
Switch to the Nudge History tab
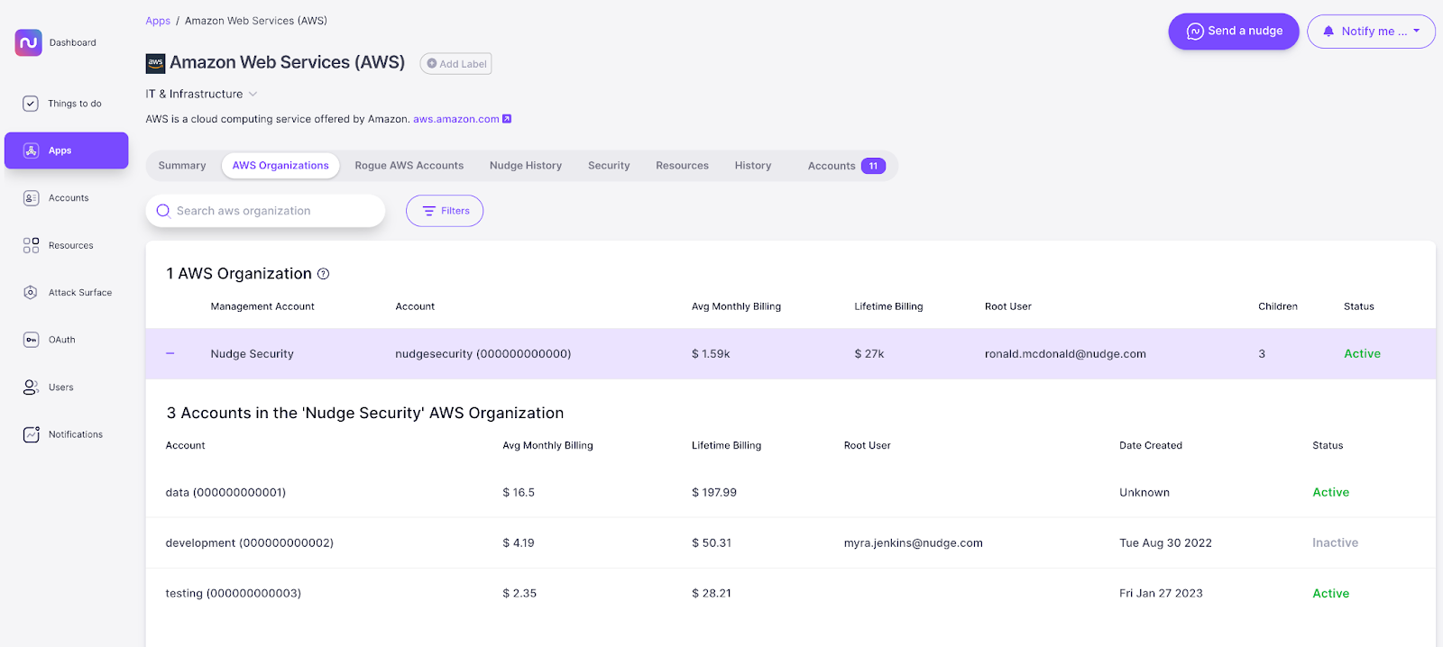(x=525, y=166)
